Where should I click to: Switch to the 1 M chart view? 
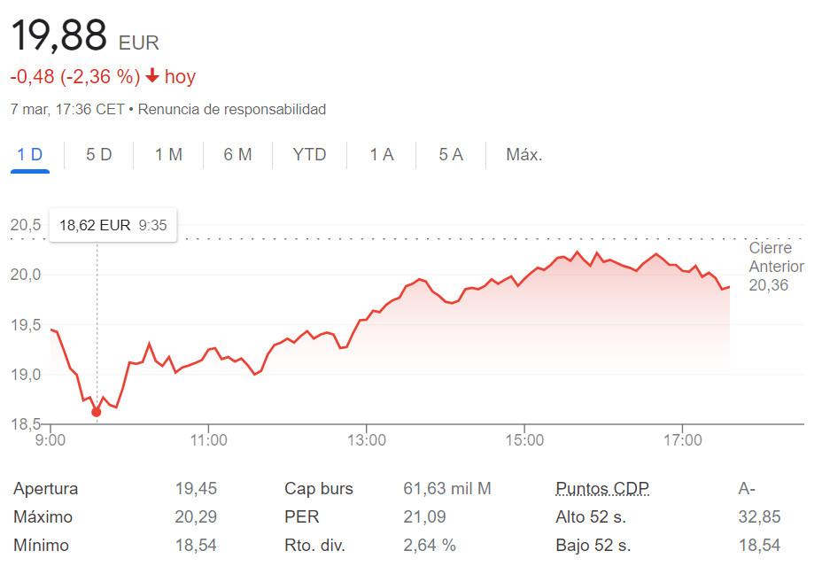click(167, 154)
